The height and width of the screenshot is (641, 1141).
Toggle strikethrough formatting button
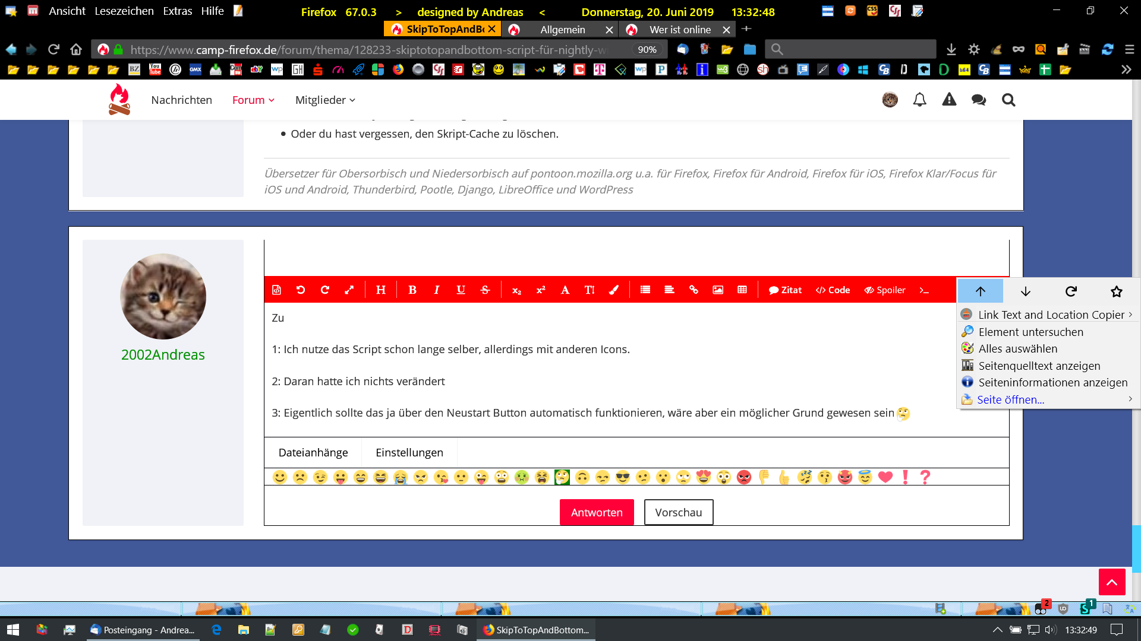click(485, 290)
